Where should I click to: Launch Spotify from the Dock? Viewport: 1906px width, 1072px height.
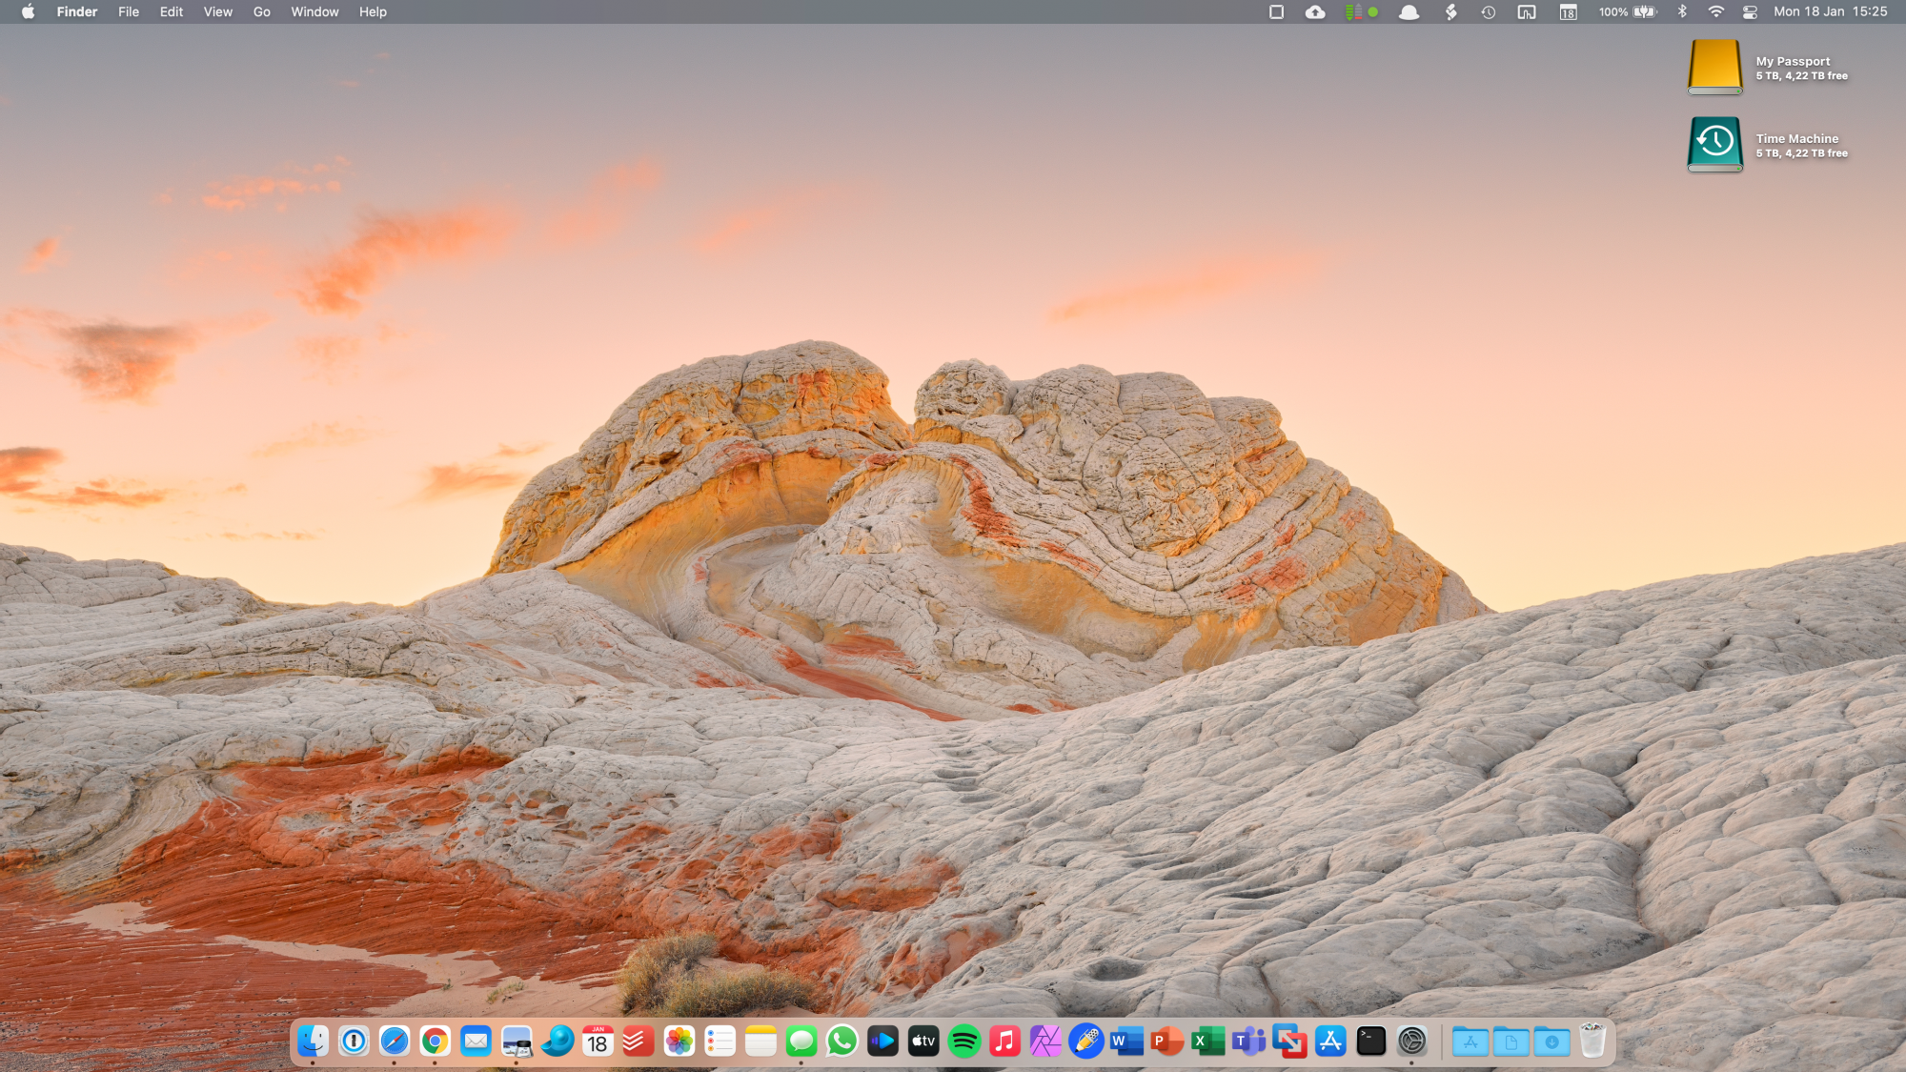click(x=964, y=1042)
